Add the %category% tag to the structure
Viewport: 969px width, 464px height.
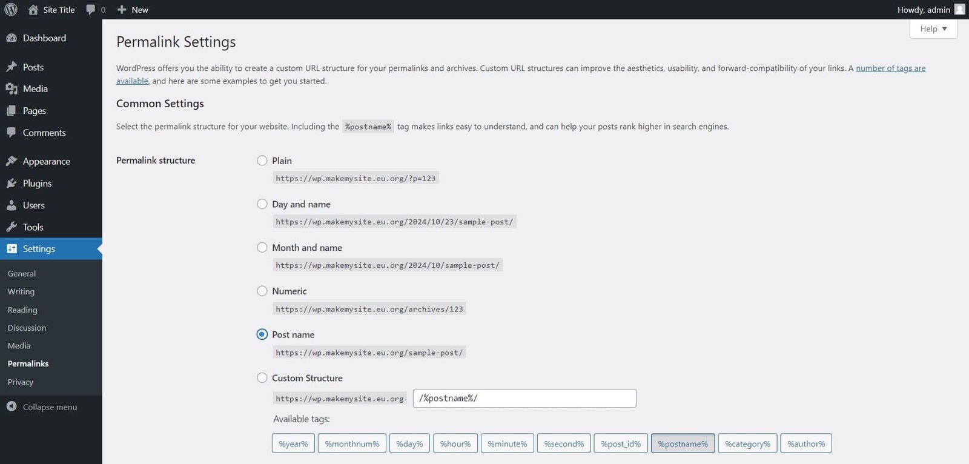click(x=747, y=443)
